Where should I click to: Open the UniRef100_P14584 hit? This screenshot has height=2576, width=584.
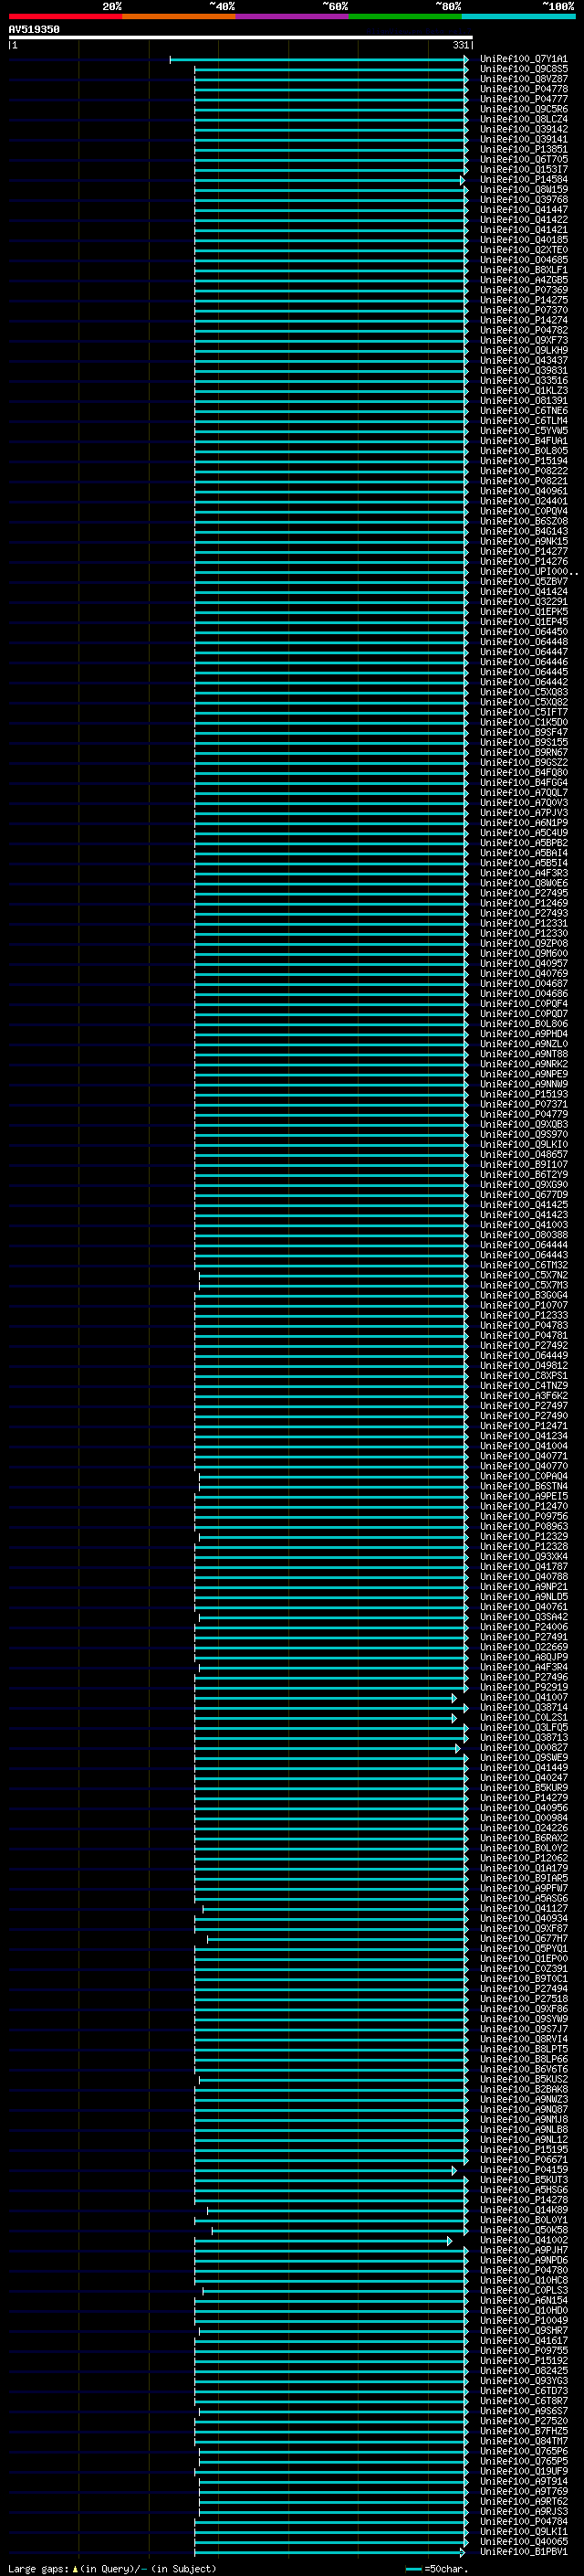[x=523, y=180]
